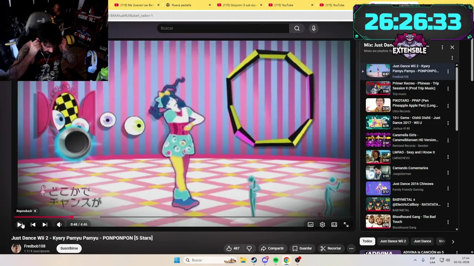Open Spotify from the taskbar
The height and width of the screenshot is (266, 474).
tap(276, 260)
